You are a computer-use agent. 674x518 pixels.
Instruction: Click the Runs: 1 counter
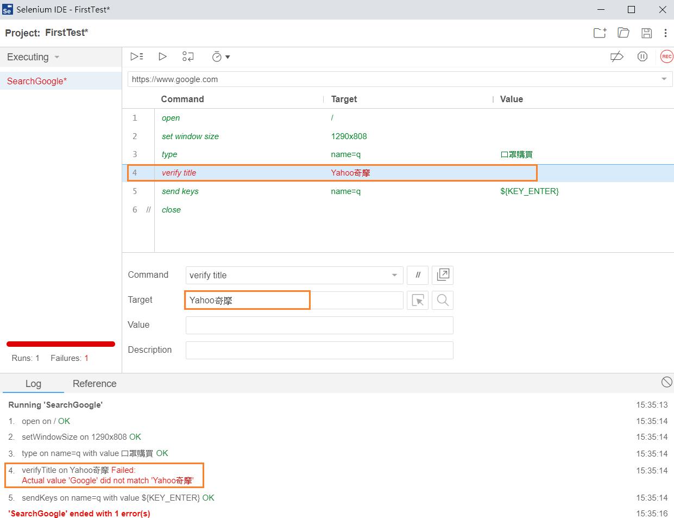26,358
